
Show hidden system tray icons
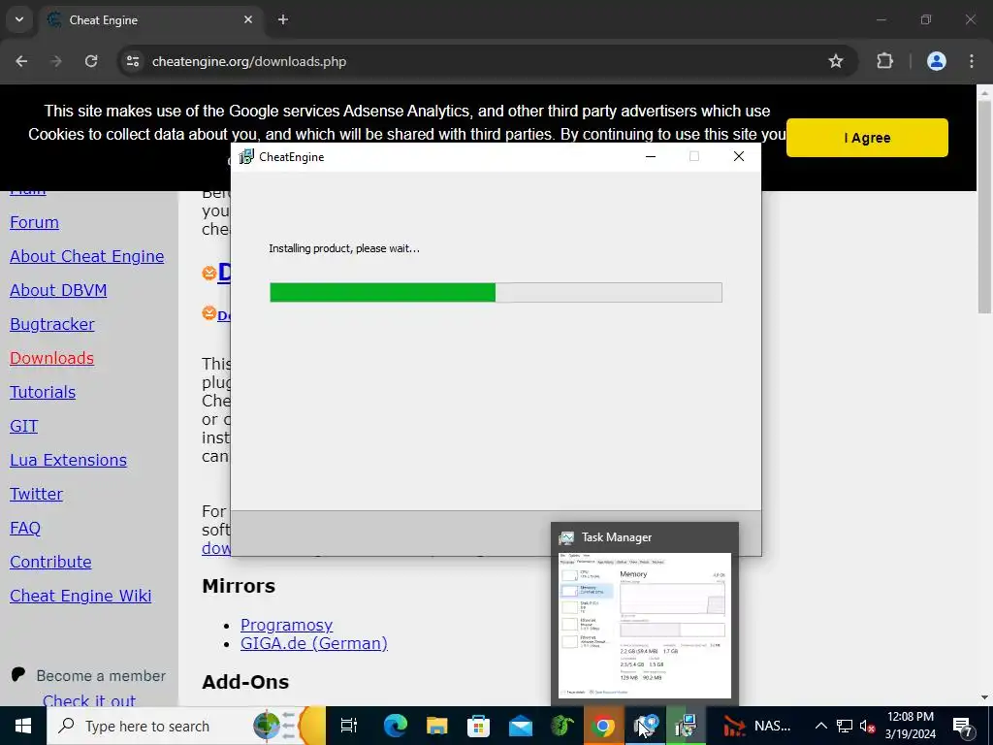point(820,726)
